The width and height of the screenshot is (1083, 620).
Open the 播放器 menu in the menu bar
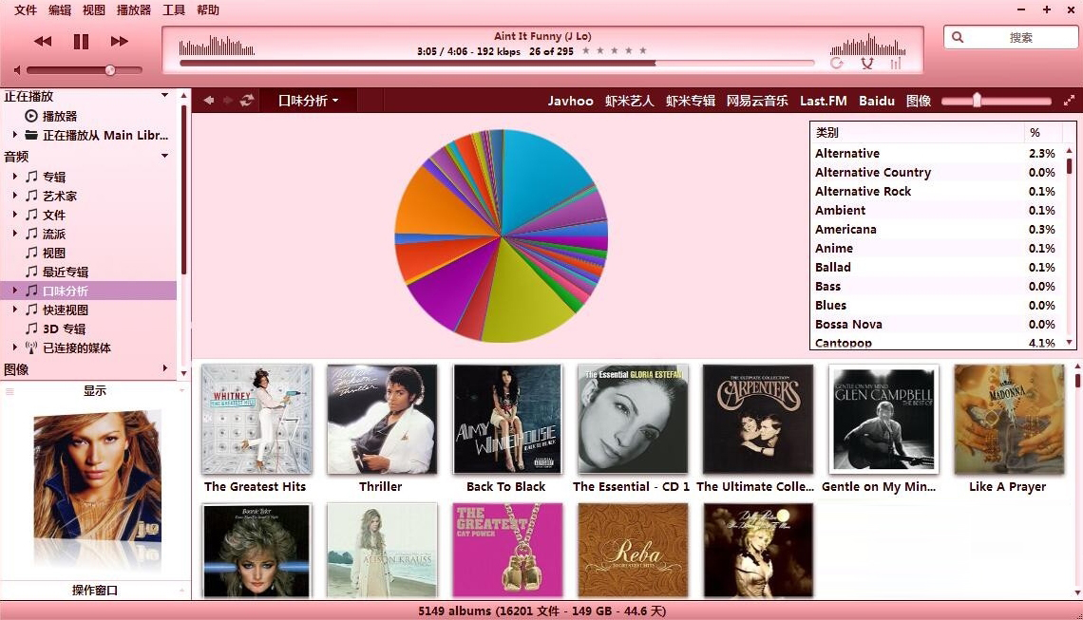pos(132,10)
